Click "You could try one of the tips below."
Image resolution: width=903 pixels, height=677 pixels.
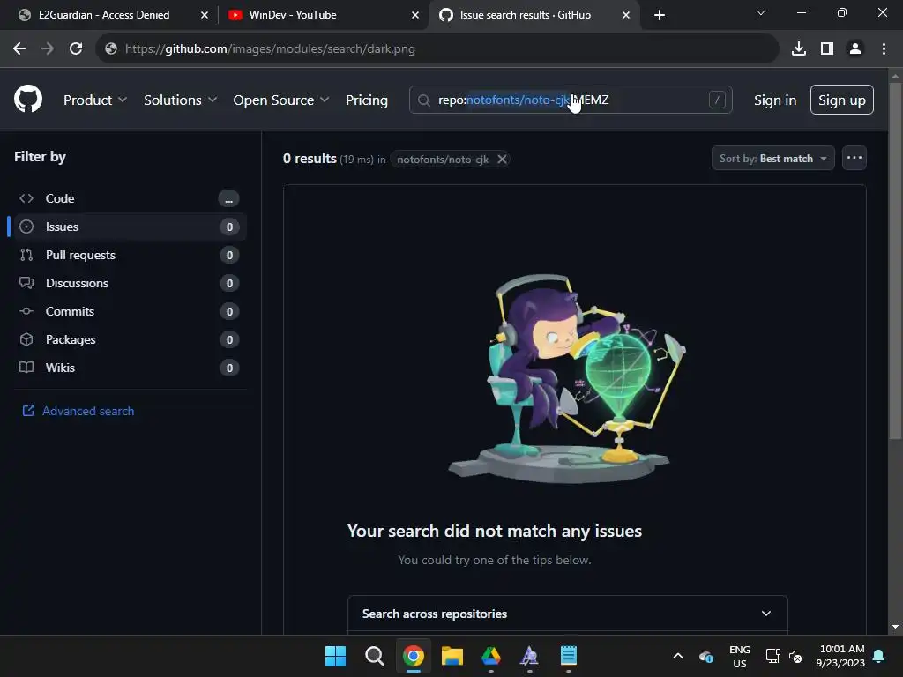click(494, 560)
